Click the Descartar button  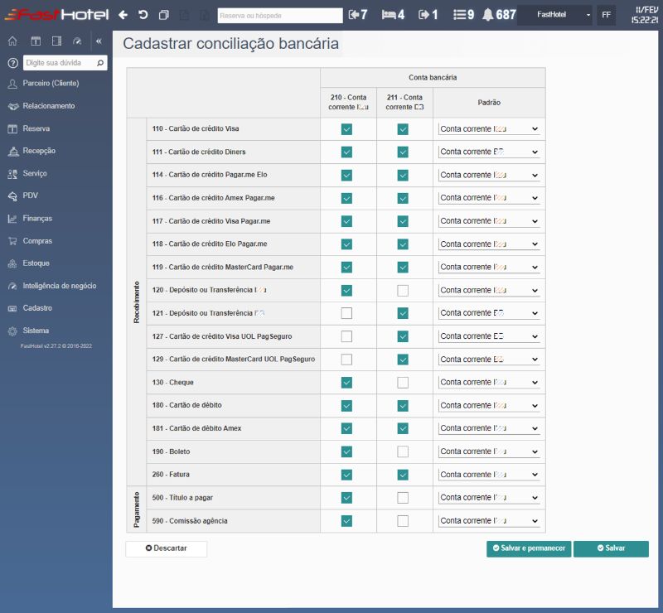click(x=166, y=549)
